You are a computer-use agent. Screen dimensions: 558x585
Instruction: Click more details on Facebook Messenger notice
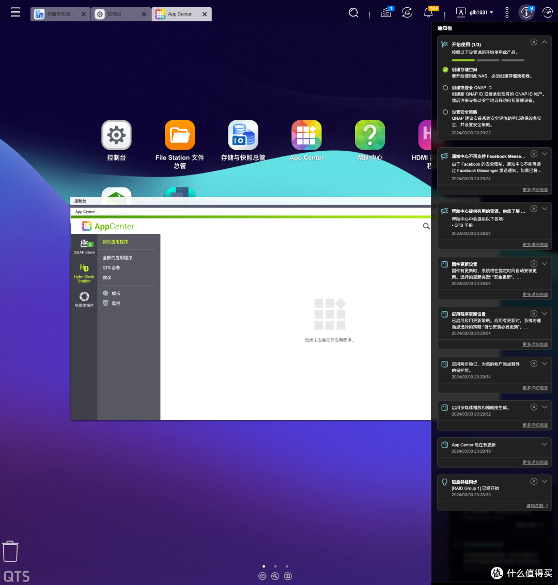[x=535, y=190]
